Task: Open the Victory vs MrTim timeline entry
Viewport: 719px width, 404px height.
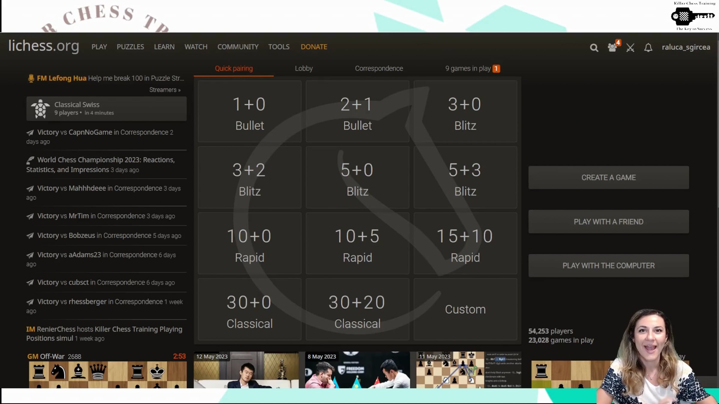Action: 101,216
